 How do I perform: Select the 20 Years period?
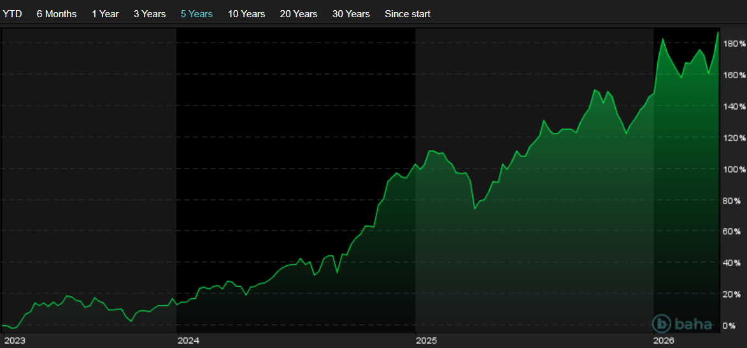pos(299,14)
